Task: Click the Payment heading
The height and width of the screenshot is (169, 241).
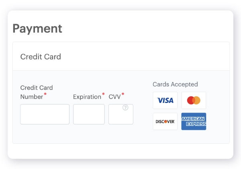Action: tap(37, 29)
